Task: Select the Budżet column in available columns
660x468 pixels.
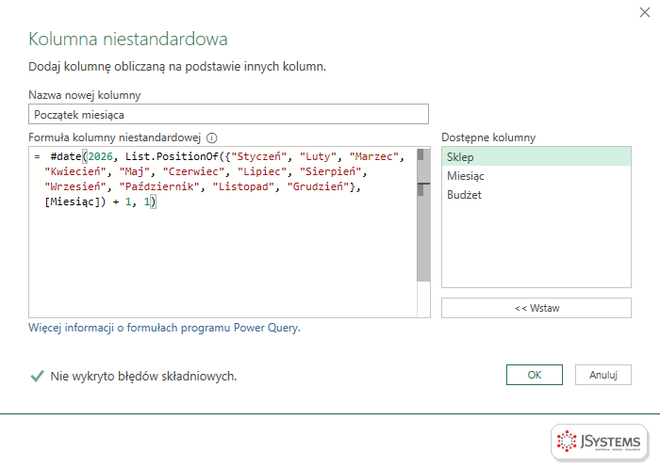Action: [536, 195]
